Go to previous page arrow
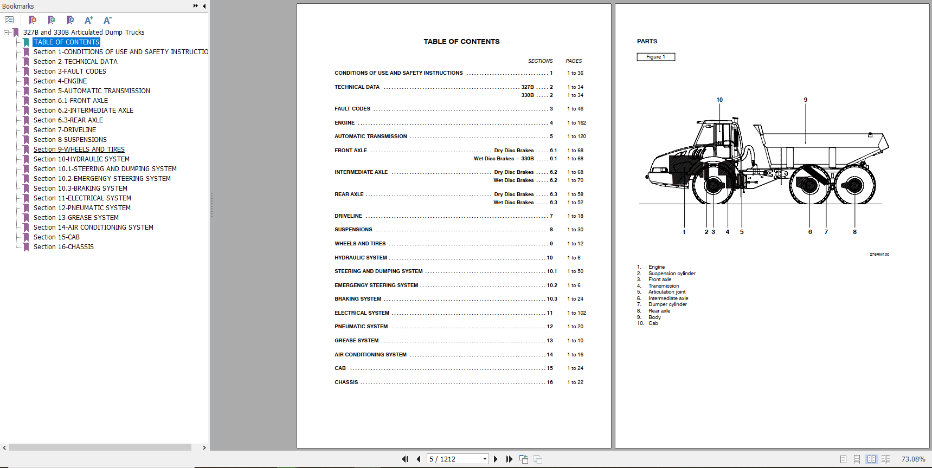 [419, 459]
